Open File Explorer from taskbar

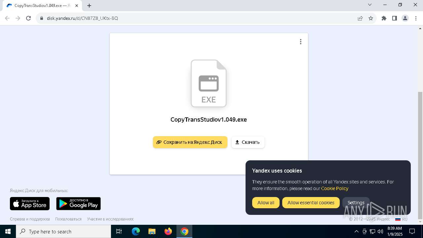(152, 231)
